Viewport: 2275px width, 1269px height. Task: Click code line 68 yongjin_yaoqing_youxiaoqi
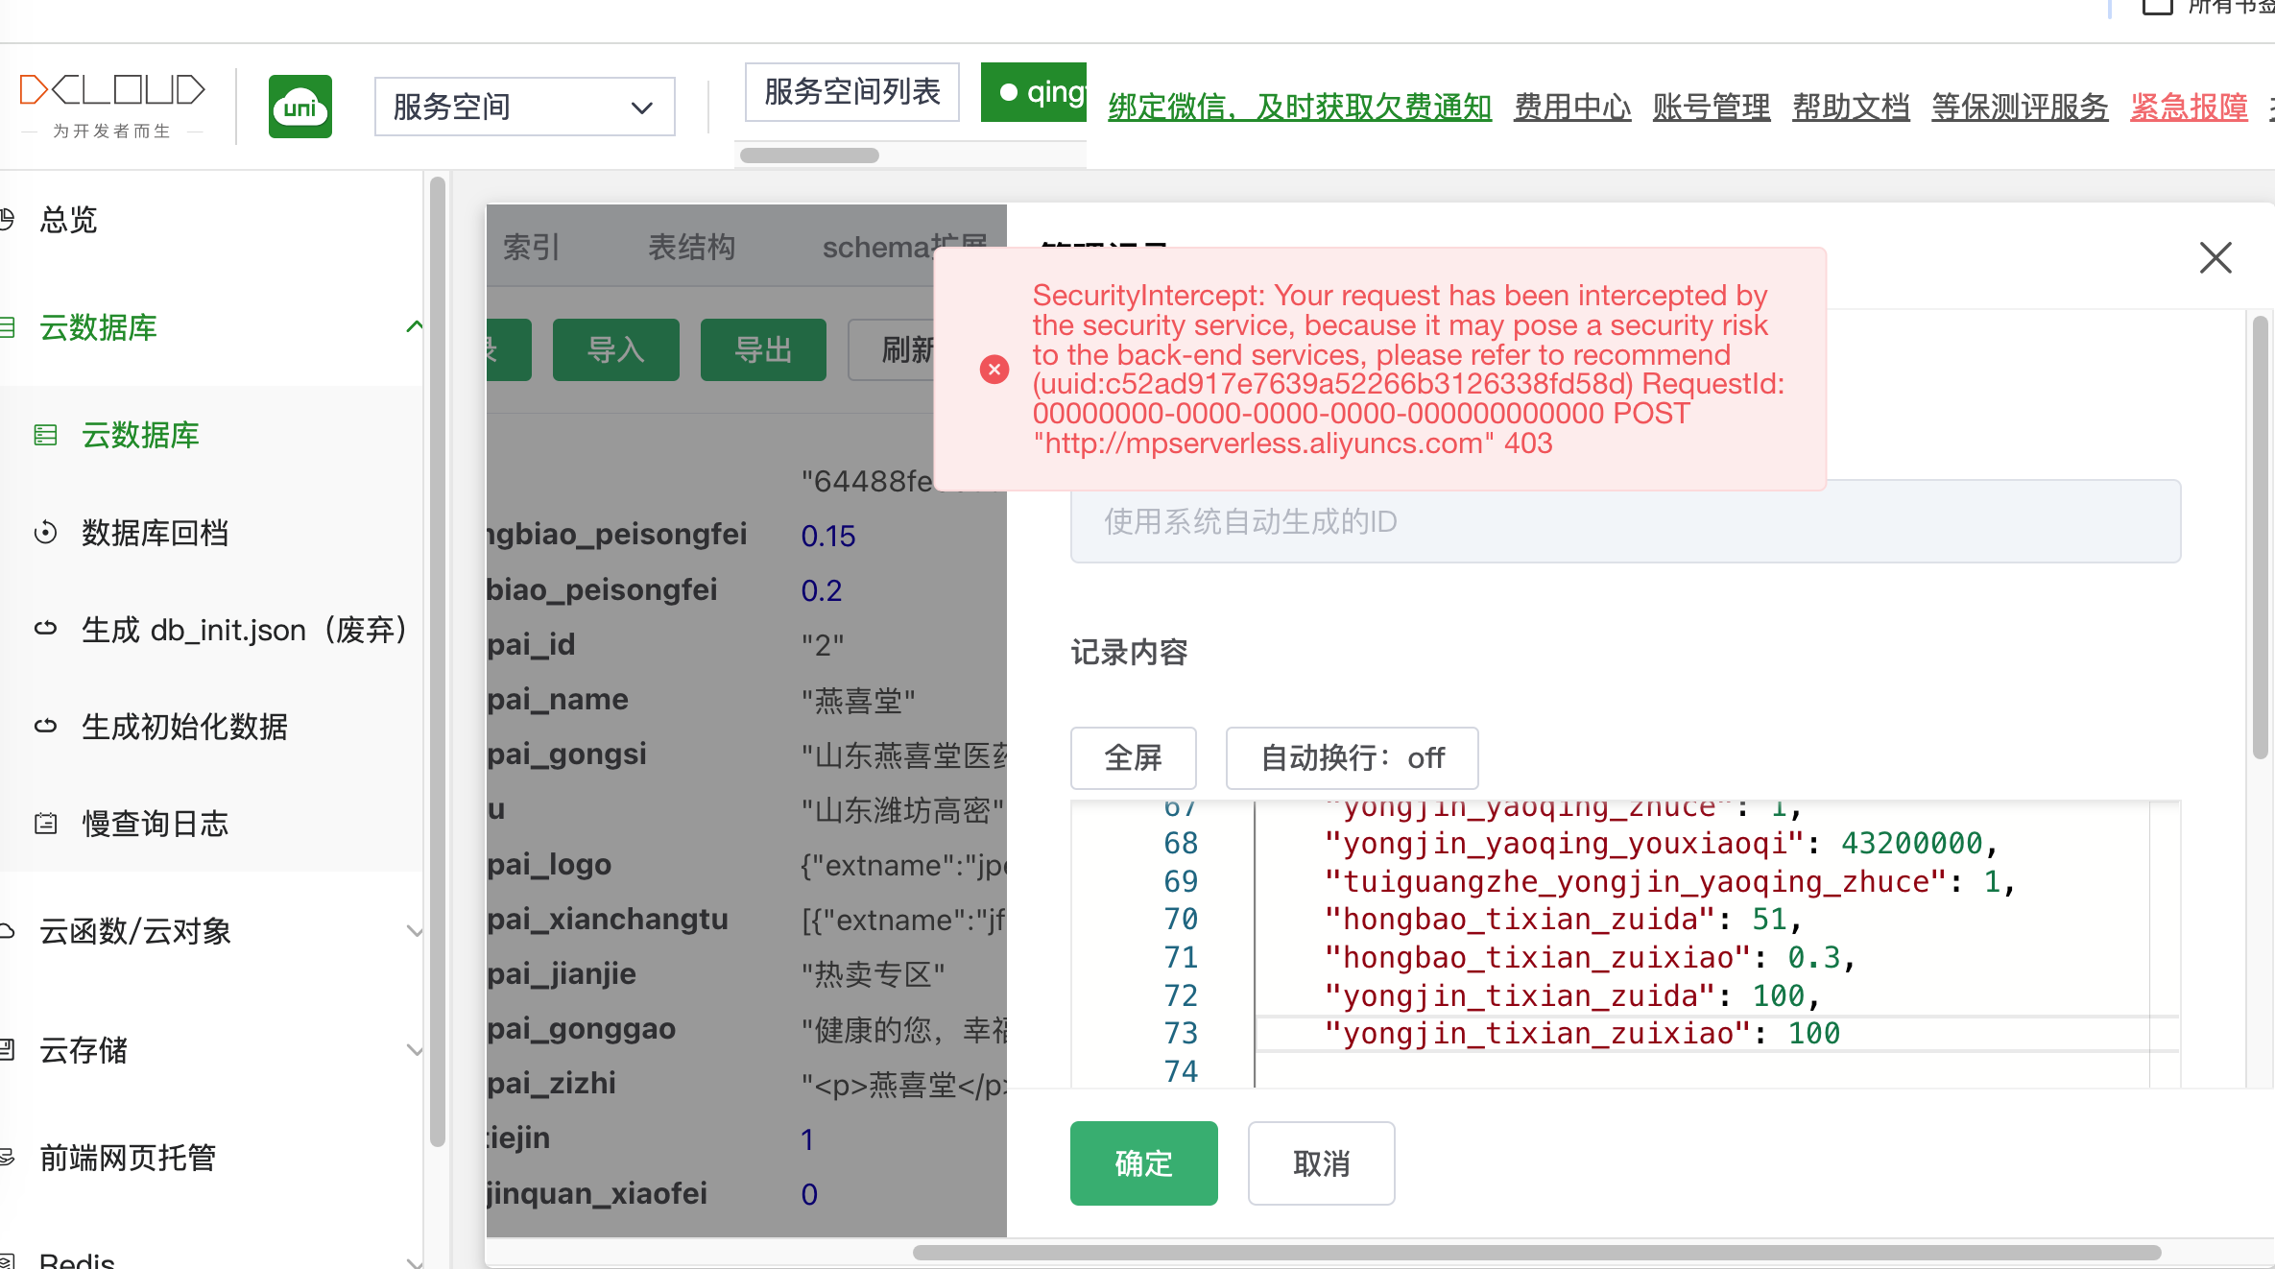coord(1661,843)
